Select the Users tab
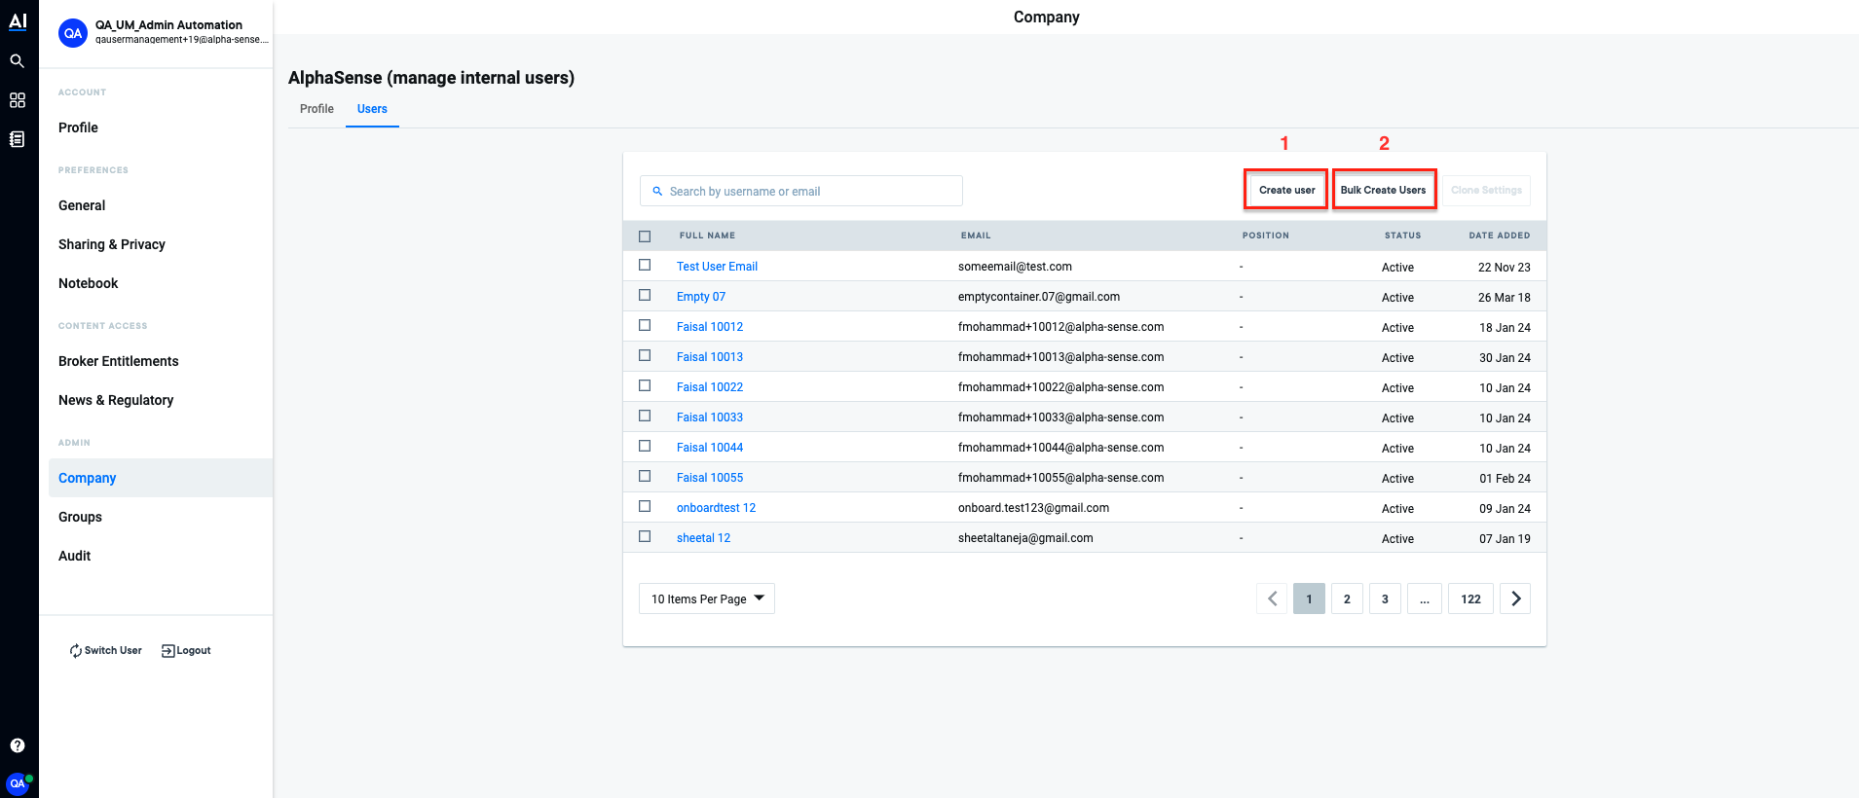Image resolution: width=1859 pixels, height=798 pixels. [372, 109]
